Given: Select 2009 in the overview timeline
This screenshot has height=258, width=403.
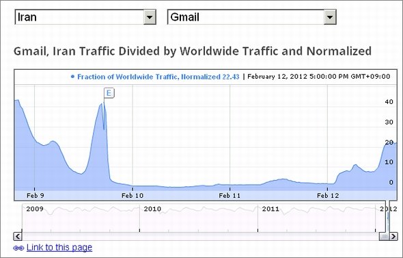Looking at the screenshot, I should [x=35, y=209].
